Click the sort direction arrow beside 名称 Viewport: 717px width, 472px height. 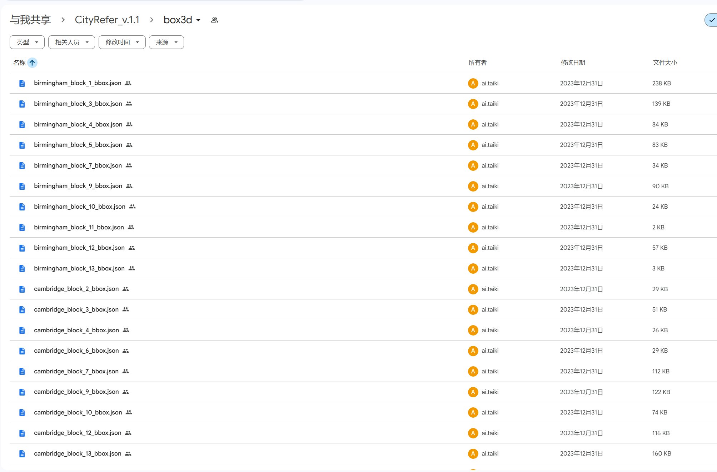tap(32, 63)
